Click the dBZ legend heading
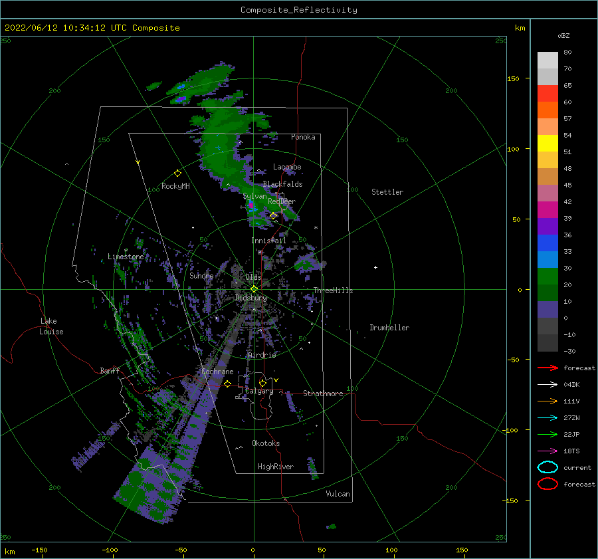 pos(563,36)
